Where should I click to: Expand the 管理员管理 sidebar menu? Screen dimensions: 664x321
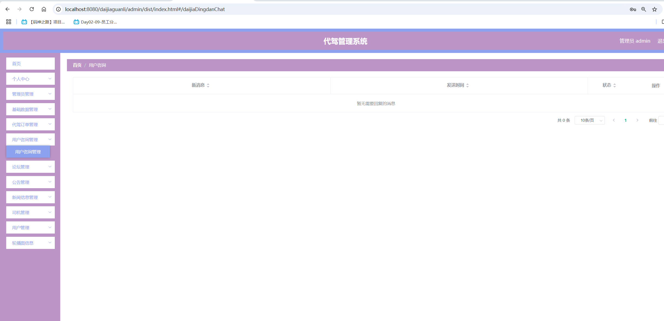pyautogui.click(x=31, y=94)
